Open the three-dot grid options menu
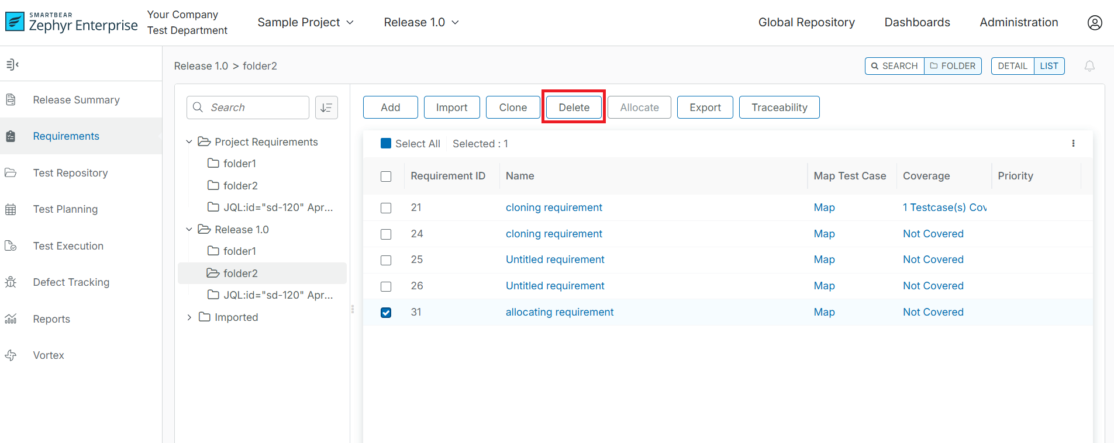This screenshot has height=443, width=1114. pos(1072,143)
